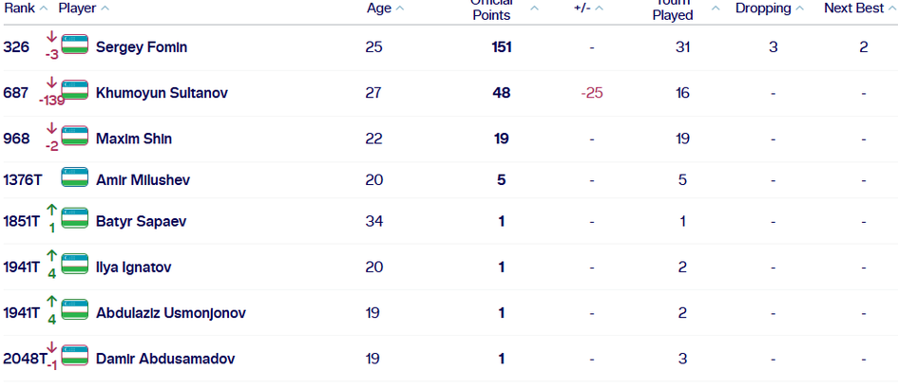
Task: Click Sergey Fomin's 151 points value
Action: point(502,46)
